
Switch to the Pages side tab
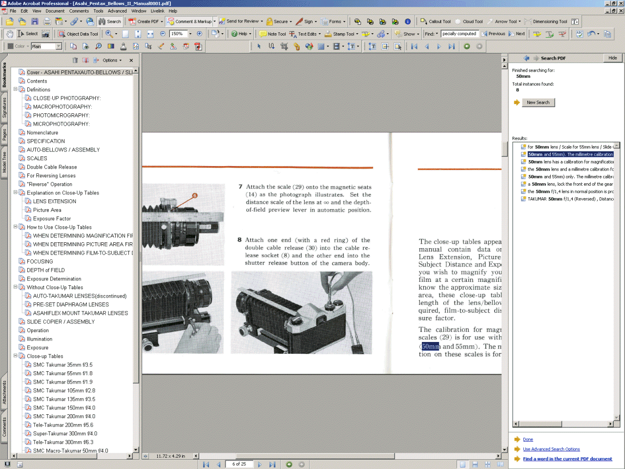tap(4, 134)
